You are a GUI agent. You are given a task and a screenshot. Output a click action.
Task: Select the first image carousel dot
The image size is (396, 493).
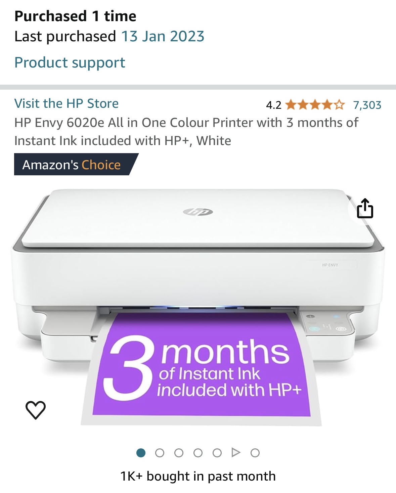pos(141,453)
